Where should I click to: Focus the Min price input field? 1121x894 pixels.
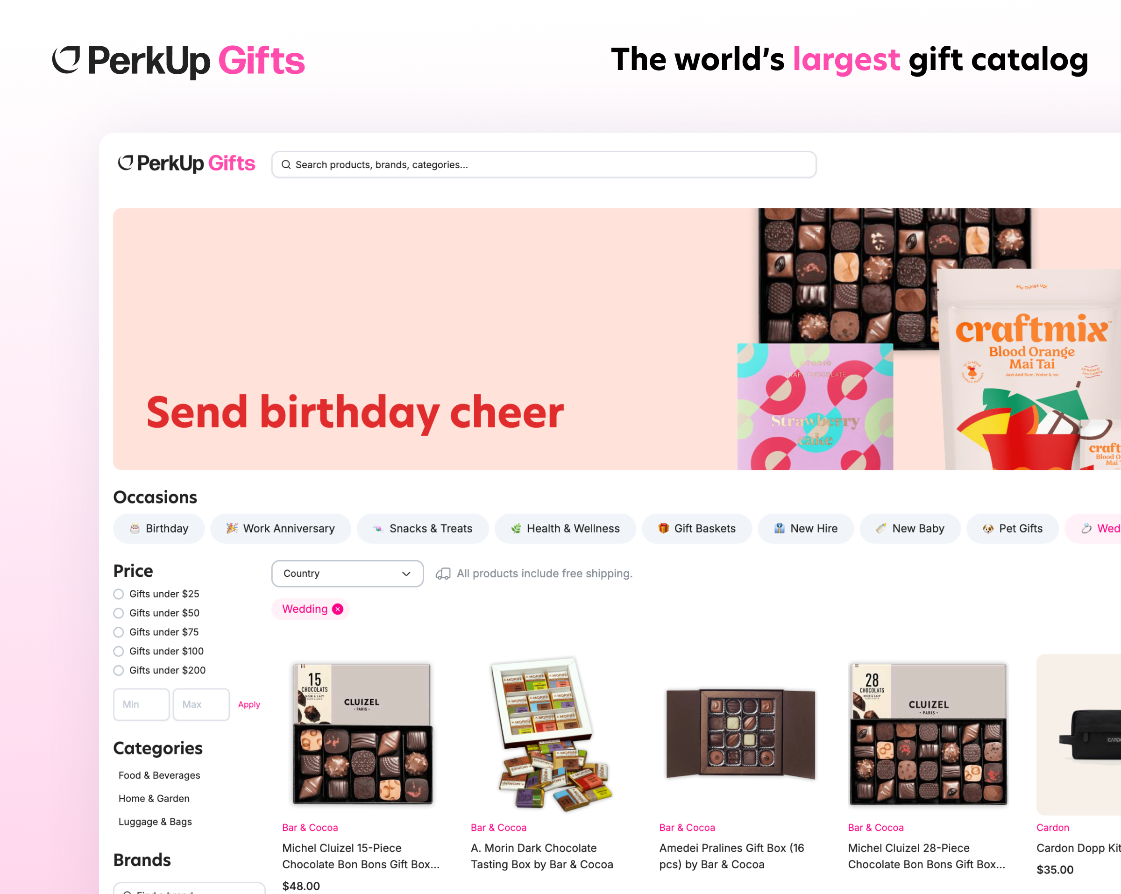[x=142, y=705]
